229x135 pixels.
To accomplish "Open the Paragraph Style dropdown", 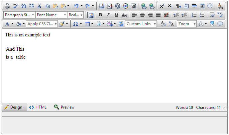I will click(x=19, y=15).
